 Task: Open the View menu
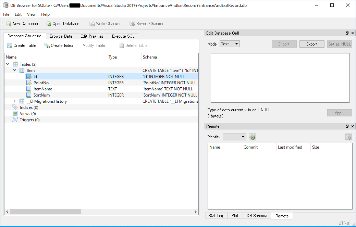(31, 14)
